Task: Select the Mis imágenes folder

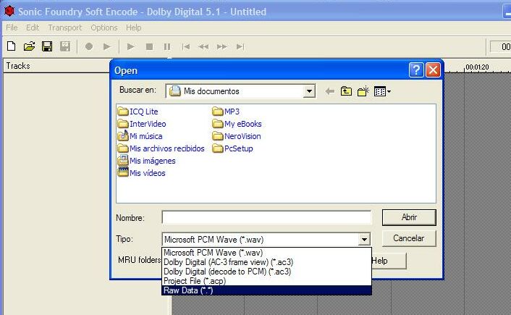Action: click(147, 161)
